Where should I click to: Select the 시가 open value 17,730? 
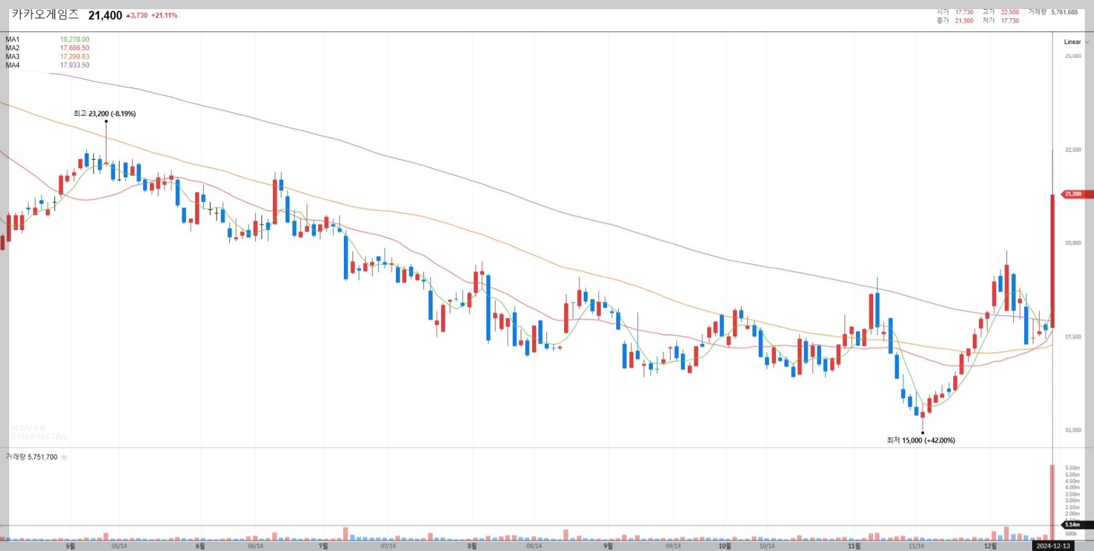964,12
